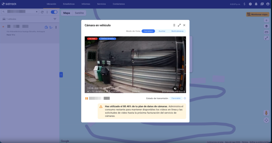Unmute the camera video audio
Image resolution: width=272 pixels, height=143 pixels.
(175, 89)
